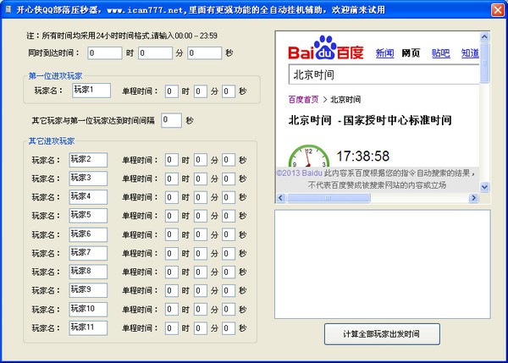Click the 达到时间间隔 seconds field
This screenshot has width=508, height=363.
click(171, 120)
